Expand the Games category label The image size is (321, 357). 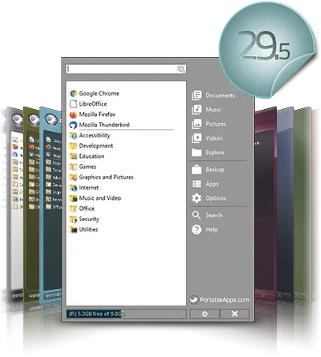click(88, 167)
